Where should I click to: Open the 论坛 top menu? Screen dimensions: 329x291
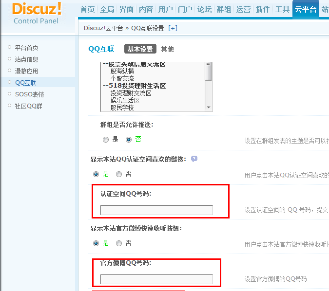click(x=204, y=9)
